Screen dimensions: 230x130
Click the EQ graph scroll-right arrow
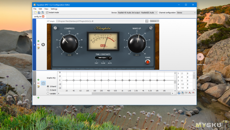pyautogui.click(x=172, y=93)
